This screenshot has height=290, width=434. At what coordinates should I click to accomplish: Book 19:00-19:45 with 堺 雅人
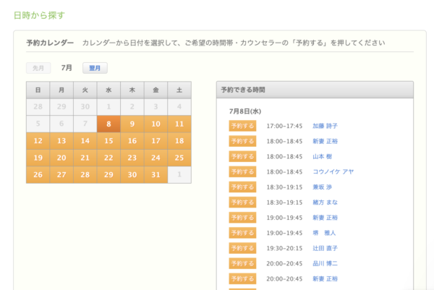tap(242, 233)
